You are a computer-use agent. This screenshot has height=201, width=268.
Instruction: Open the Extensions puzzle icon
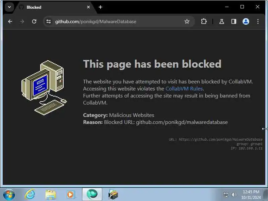pos(204,21)
